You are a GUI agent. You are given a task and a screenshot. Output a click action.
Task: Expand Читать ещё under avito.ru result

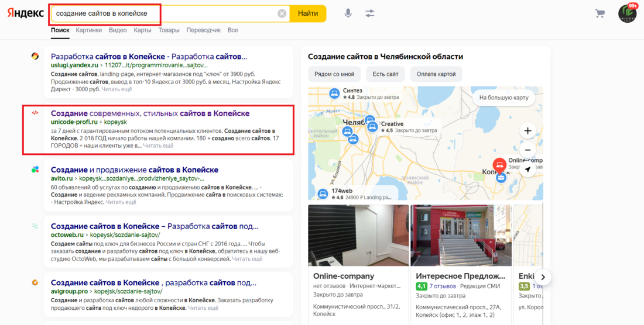coord(121,202)
